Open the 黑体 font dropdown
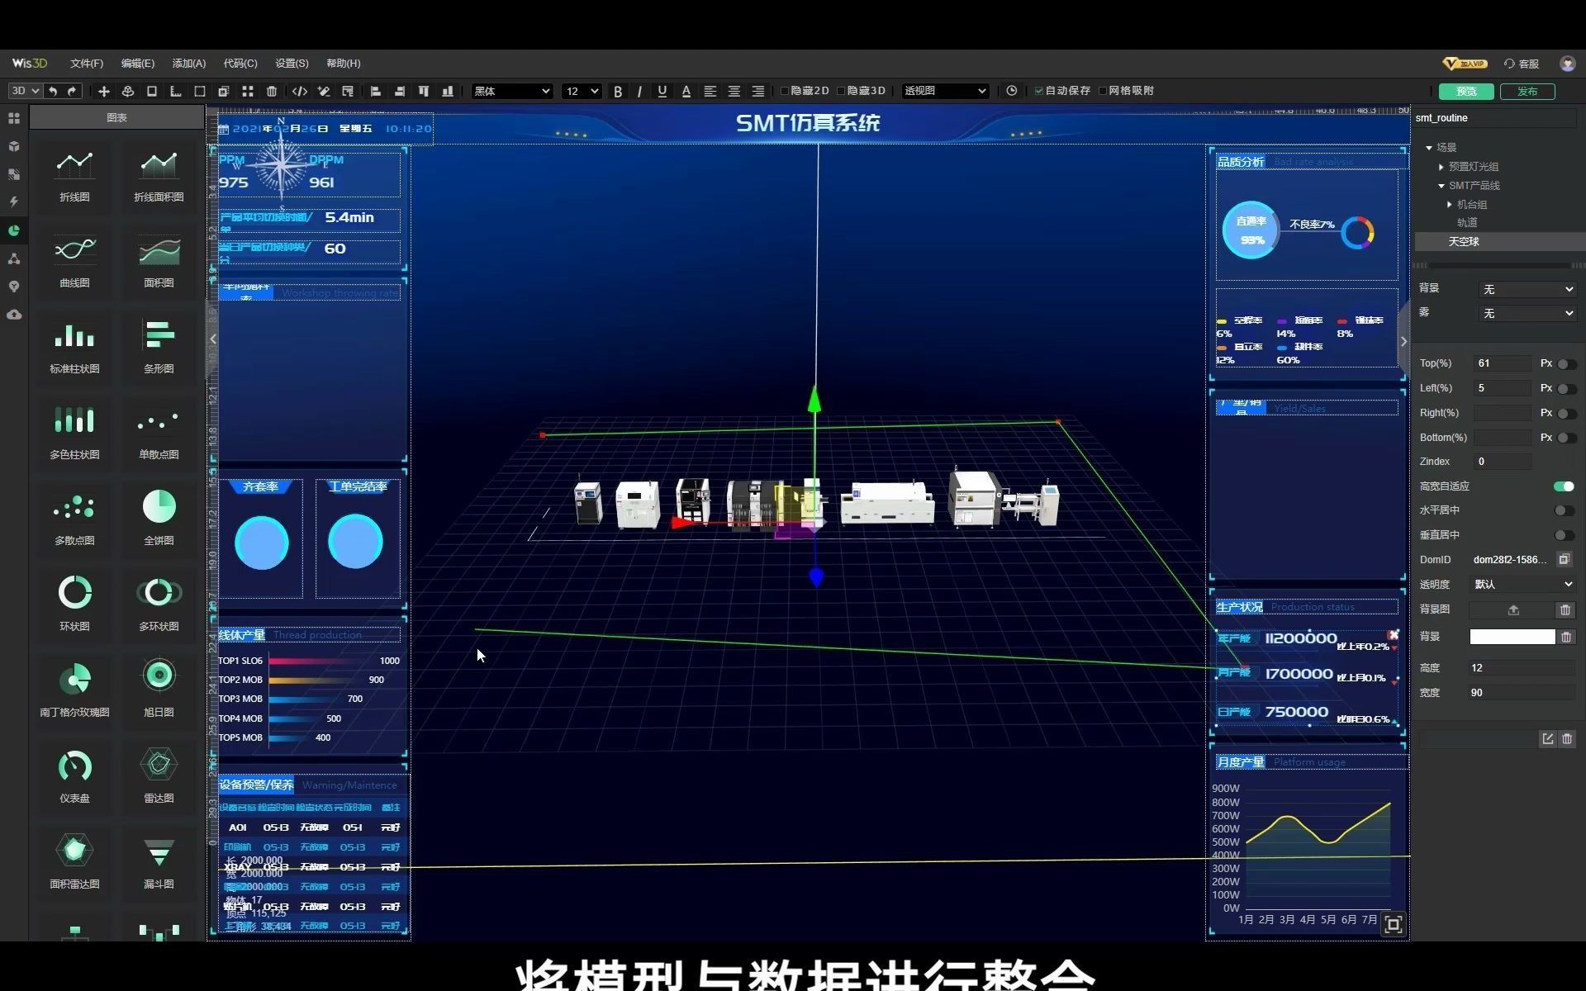The height and width of the screenshot is (991, 1586). click(x=511, y=91)
